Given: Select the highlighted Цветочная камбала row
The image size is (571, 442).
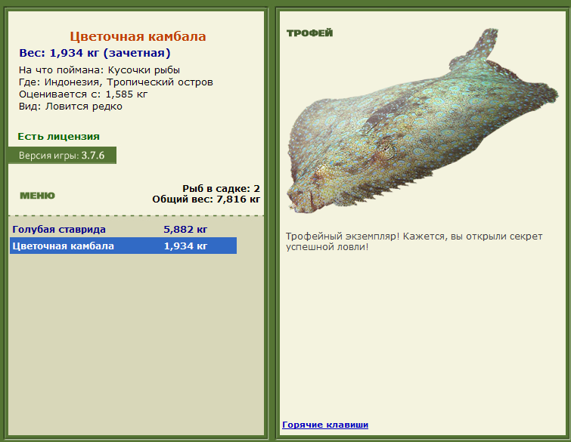Looking at the screenshot, I should (x=123, y=246).
